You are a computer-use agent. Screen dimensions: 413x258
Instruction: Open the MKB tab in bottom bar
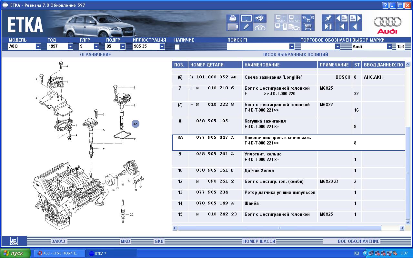(x=125, y=241)
